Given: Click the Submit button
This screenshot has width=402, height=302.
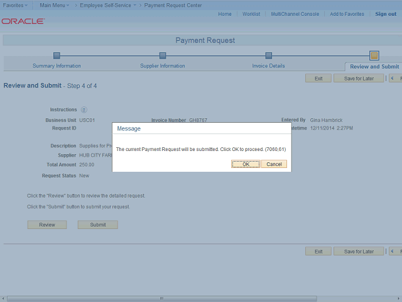Looking at the screenshot, I should pyautogui.click(x=98, y=225).
